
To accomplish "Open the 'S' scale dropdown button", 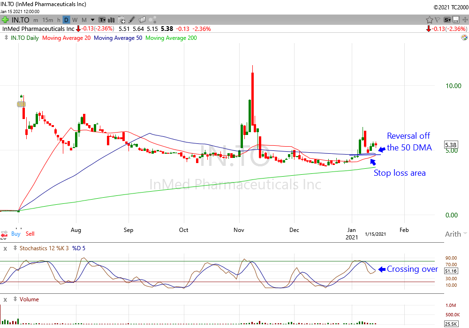I will [447, 20].
